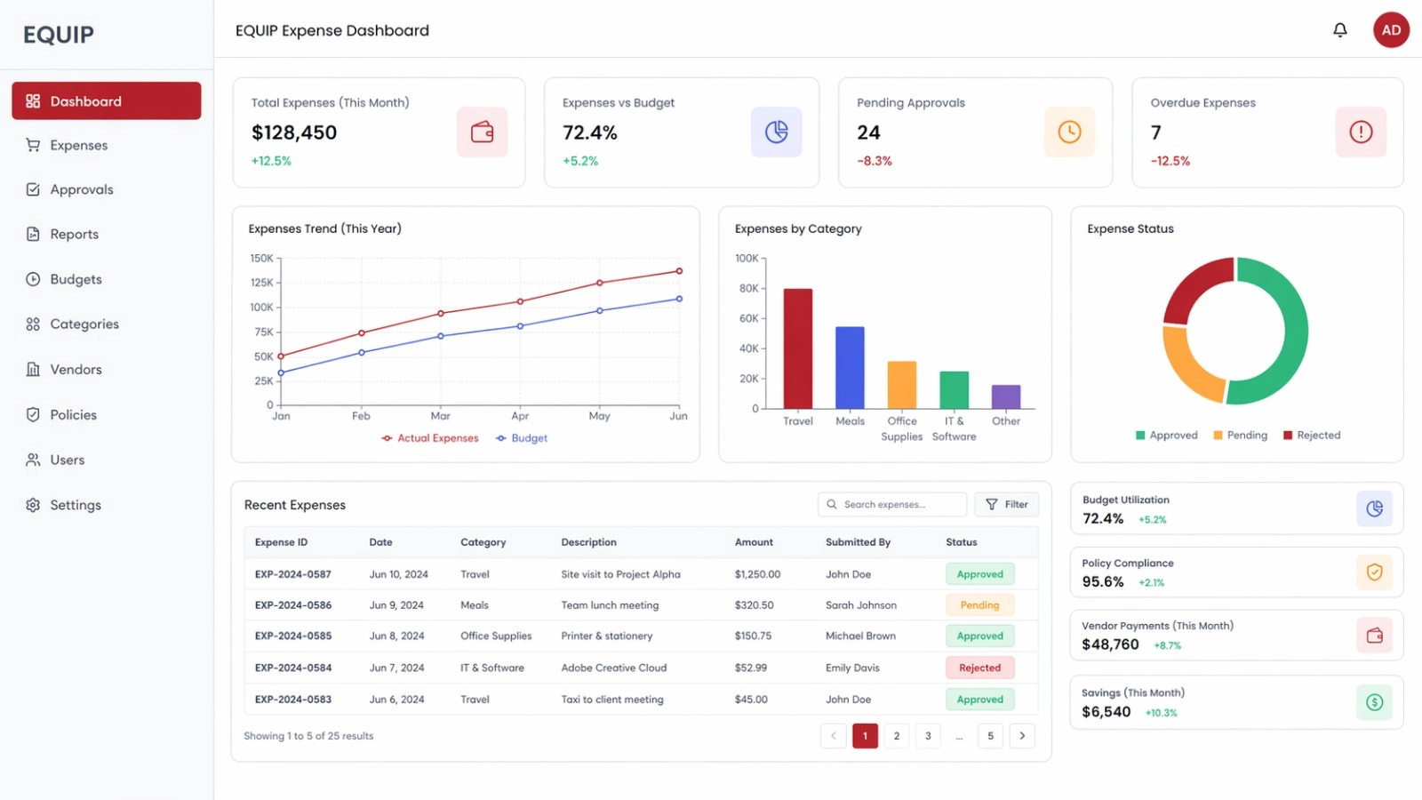
Task: Click the shield icon in Policy Compliance card
Action: click(x=1374, y=572)
